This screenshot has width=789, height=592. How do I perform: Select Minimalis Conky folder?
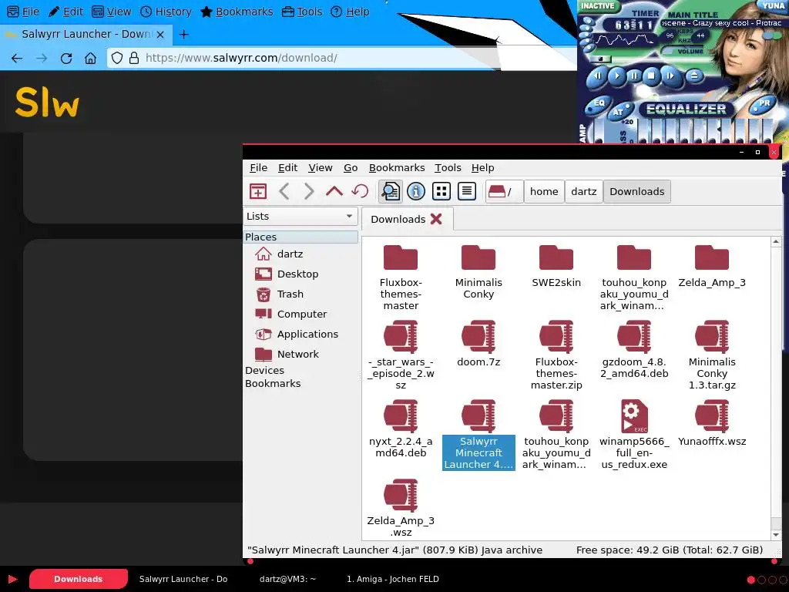[478, 272]
